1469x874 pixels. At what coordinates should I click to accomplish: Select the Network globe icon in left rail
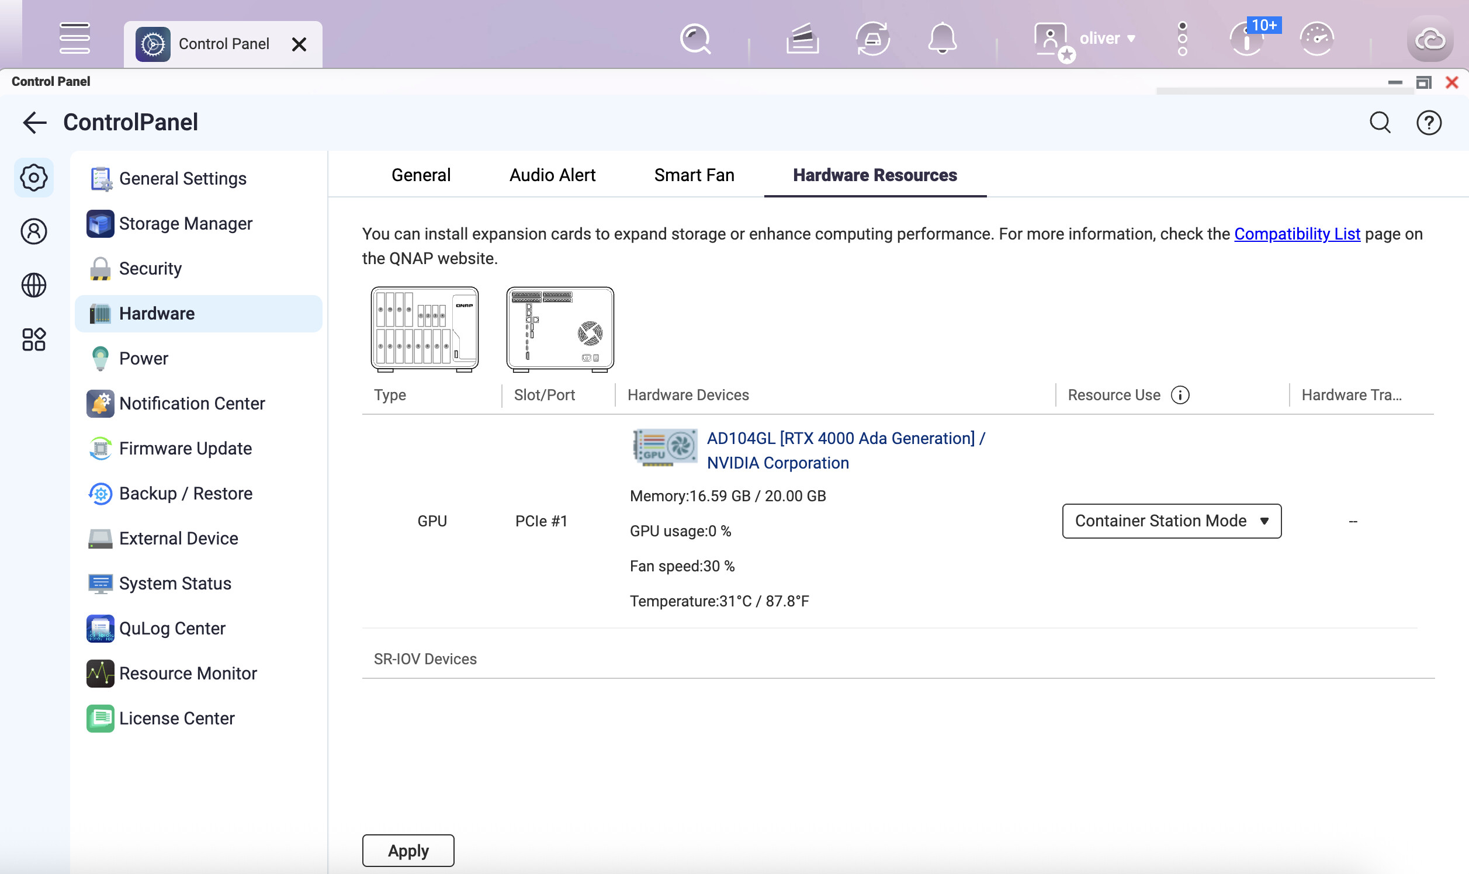pyautogui.click(x=33, y=286)
